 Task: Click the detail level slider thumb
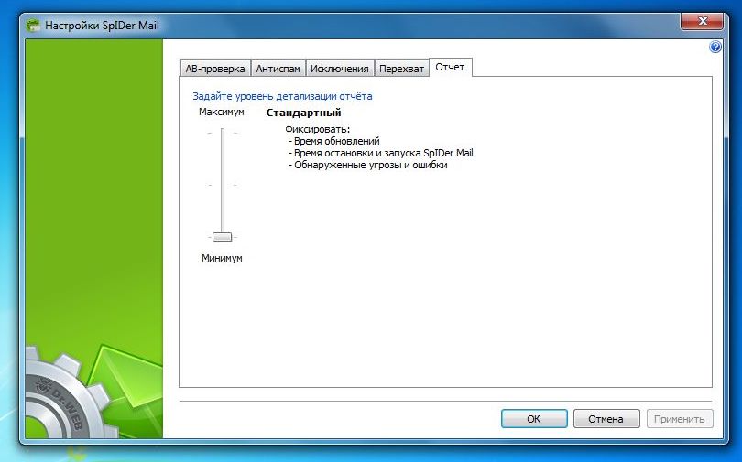tap(222, 237)
